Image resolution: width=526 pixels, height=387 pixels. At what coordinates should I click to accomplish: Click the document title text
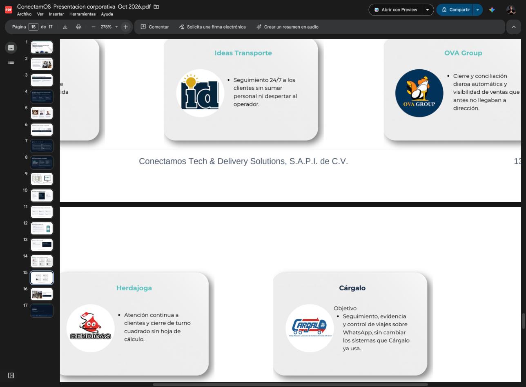pyautogui.click(x=84, y=7)
